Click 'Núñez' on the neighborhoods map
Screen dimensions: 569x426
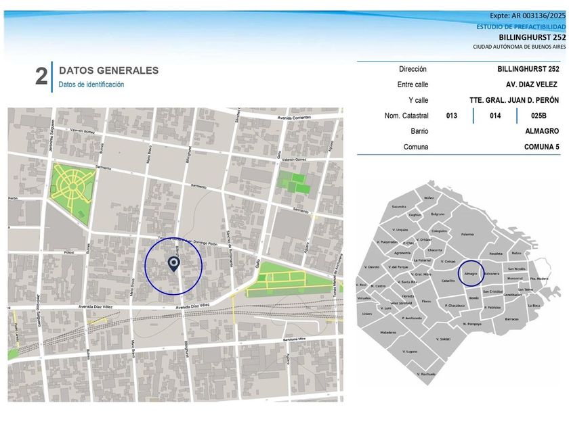click(x=429, y=197)
